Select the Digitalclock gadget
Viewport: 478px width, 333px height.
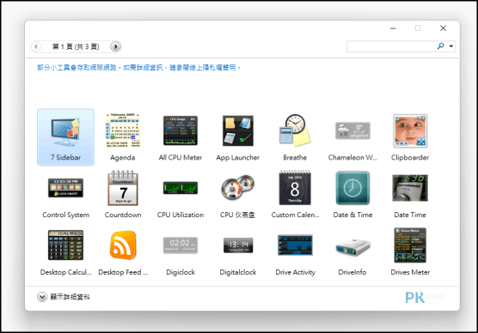[238, 245]
